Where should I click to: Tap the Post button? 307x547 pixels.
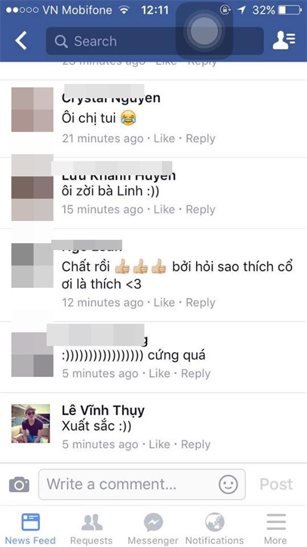(276, 484)
